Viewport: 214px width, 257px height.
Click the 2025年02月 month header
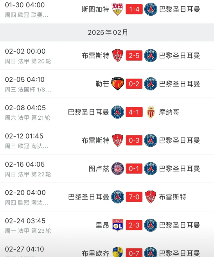pos(108,32)
